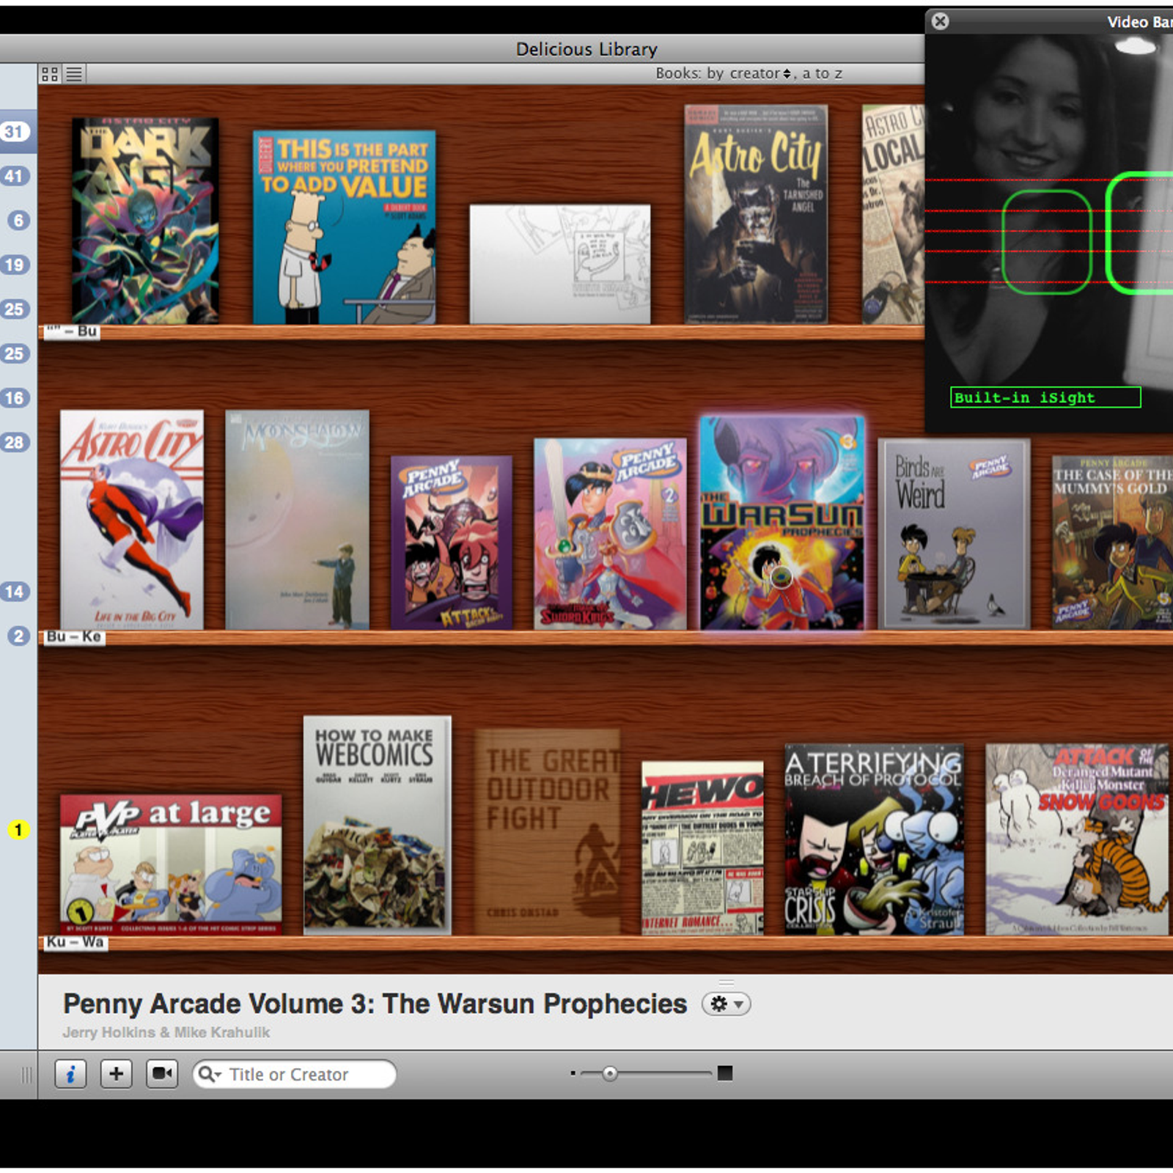Select The Warsun Prophecies cover

click(782, 523)
